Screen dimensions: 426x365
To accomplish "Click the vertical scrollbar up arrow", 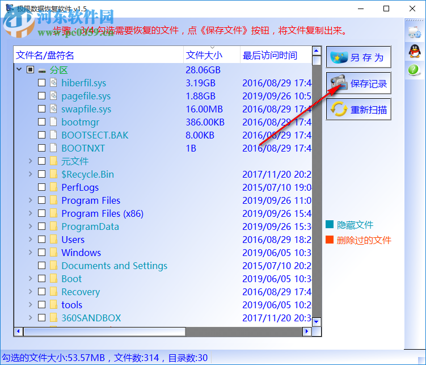I will point(317,51).
